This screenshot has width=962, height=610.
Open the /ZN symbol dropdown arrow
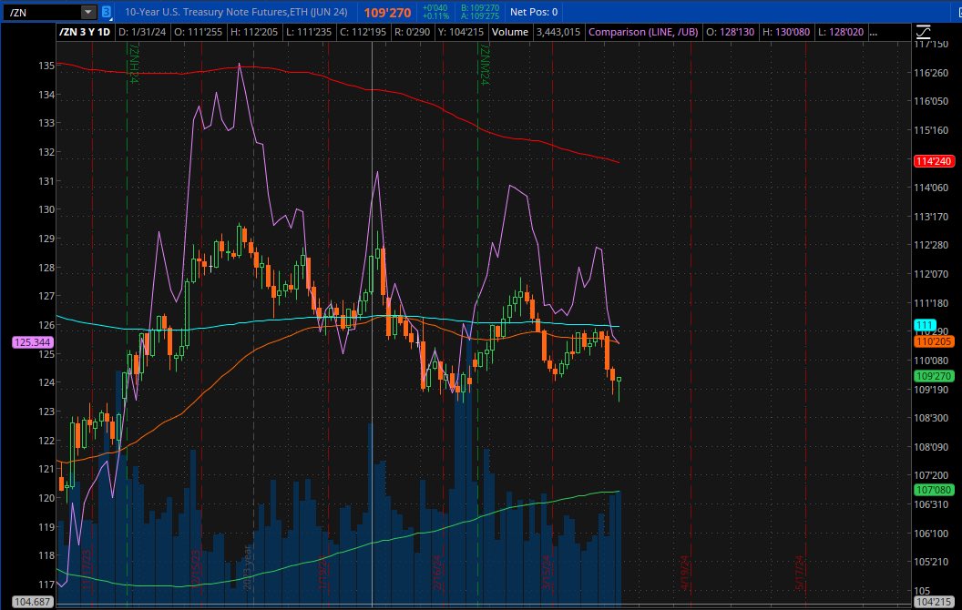pyautogui.click(x=88, y=12)
